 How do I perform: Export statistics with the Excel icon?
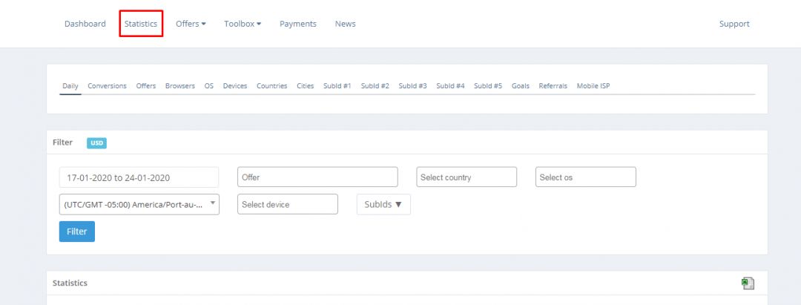tap(748, 283)
